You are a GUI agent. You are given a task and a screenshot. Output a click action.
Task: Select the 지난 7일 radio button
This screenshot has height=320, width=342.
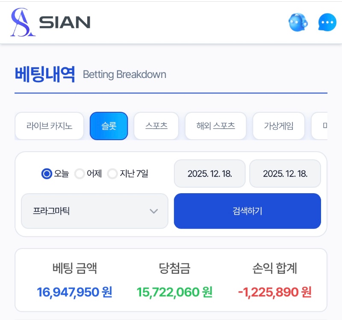(x=112, y=174)
